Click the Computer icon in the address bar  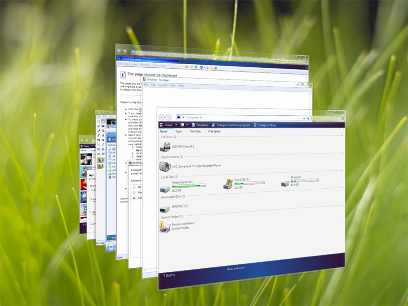[x=179, y=117]
